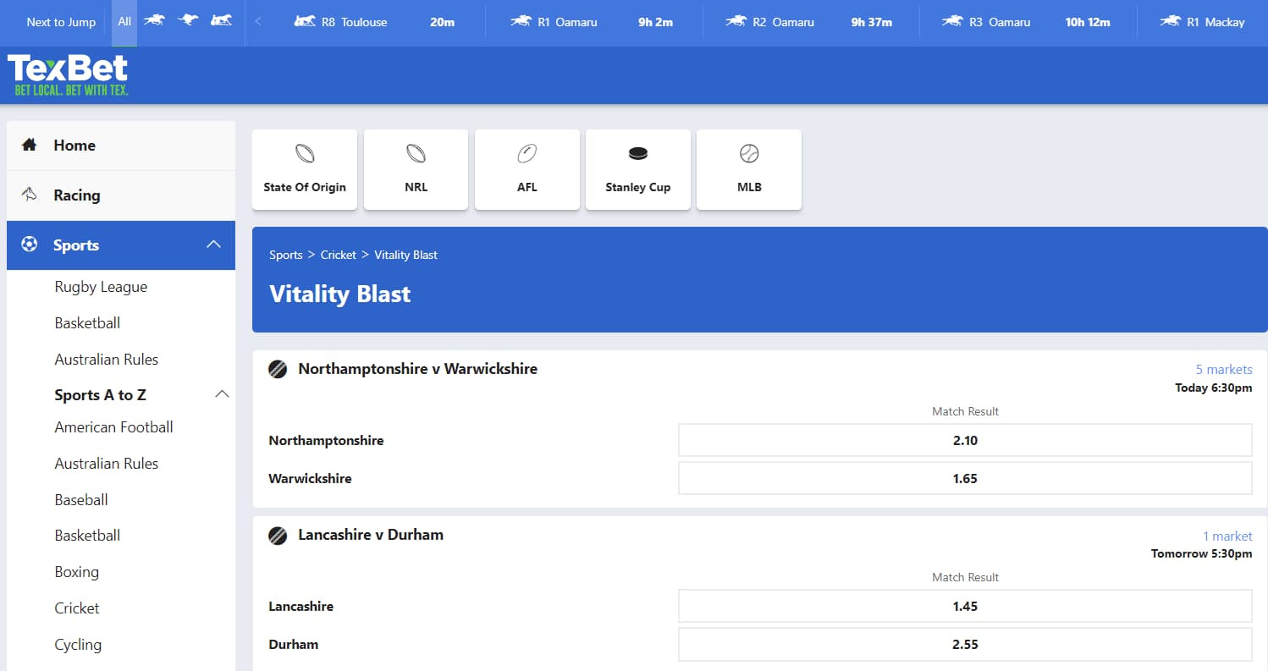The height and width of the screenshot is (671, 1268).
Task: Click the horse icon next to R2 Oamaru
Action: pos(736,22)
